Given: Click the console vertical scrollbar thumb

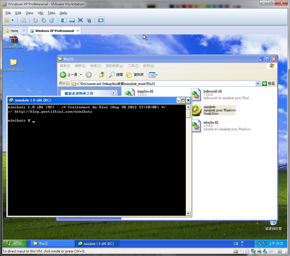Looking at the screenshot, I should (188, 113).
